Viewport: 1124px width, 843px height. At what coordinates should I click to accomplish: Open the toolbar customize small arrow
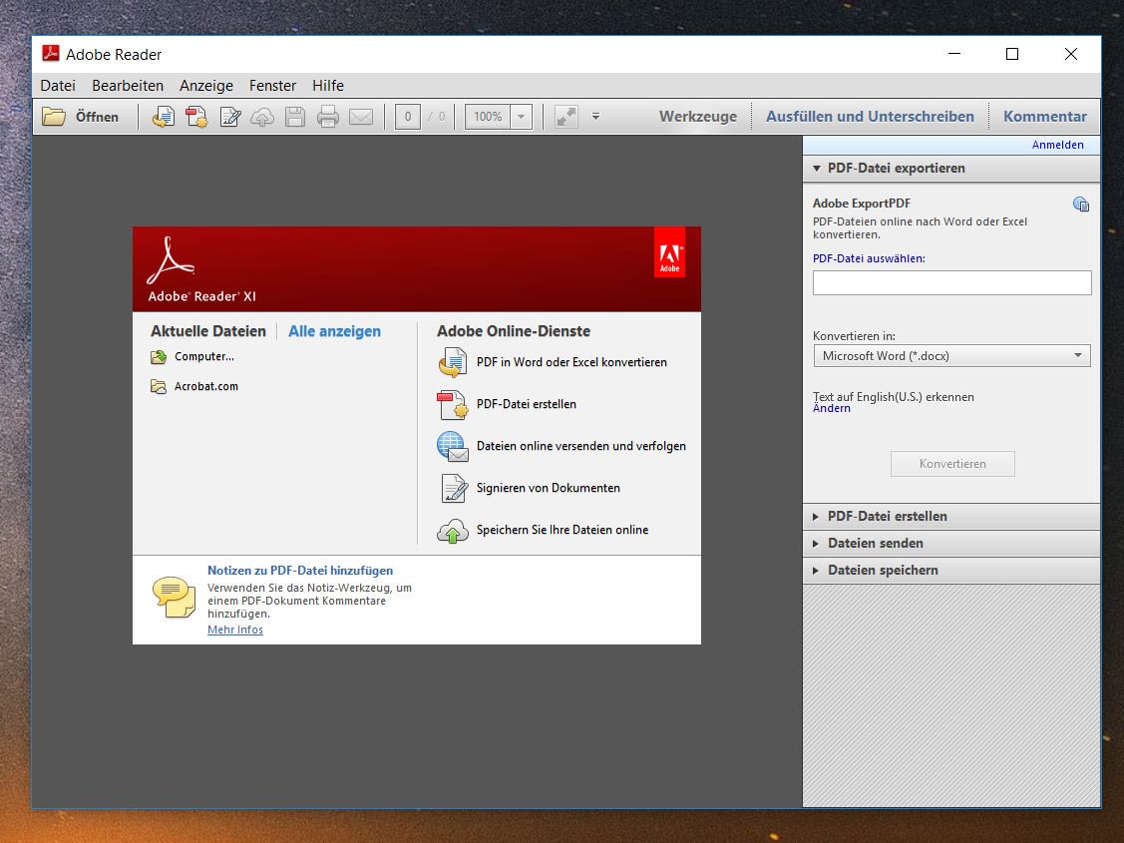[595, 116]
